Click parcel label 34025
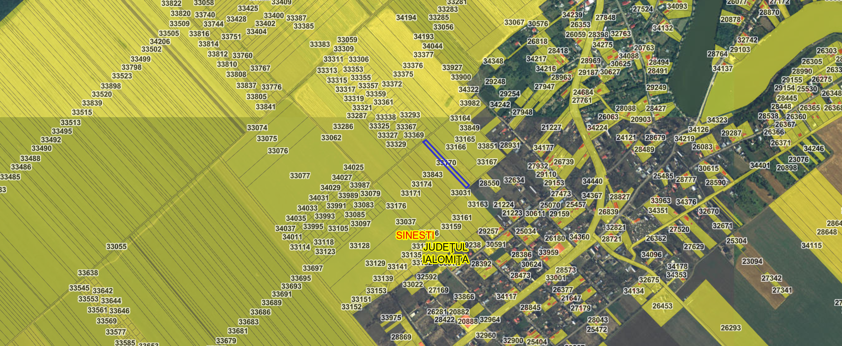The image size is (842, 346). pos(353,168)
